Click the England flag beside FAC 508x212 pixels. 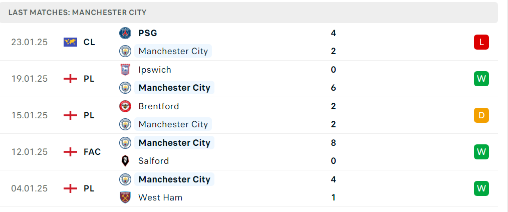pyautogui.click(x=70, y=152)
